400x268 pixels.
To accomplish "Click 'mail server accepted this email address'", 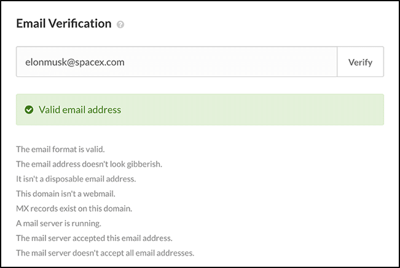I will (x=94, y=238).
